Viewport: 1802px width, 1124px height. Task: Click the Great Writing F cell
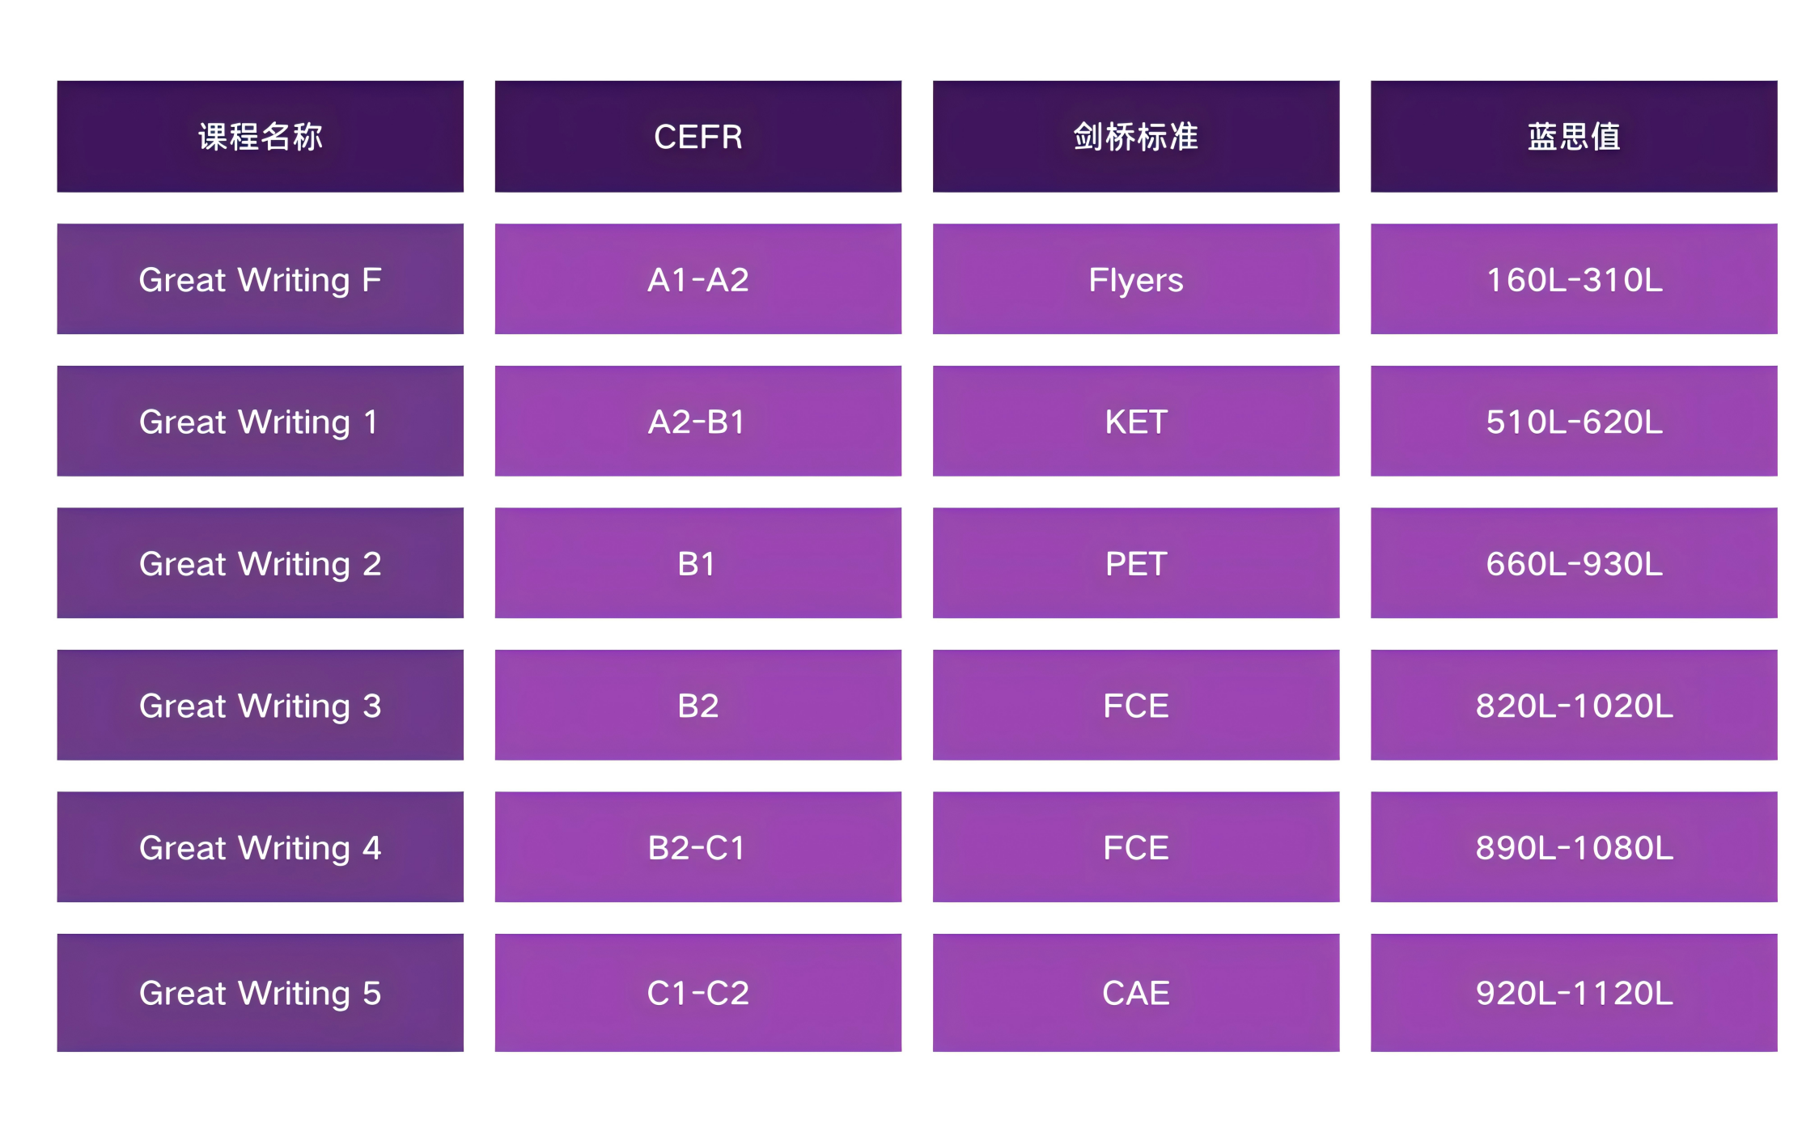tap(260, 279)
